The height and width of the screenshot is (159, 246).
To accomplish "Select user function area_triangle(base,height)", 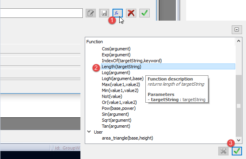I will (127, 138).
